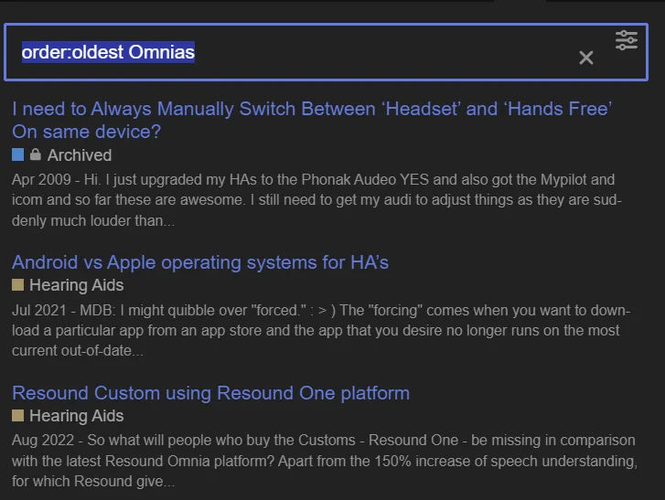Image resolution: width=665 pixels, height=500 pixels.
Task: Open 'Android vs Apple operating systems' topic
Action: (x=200, y=262)
